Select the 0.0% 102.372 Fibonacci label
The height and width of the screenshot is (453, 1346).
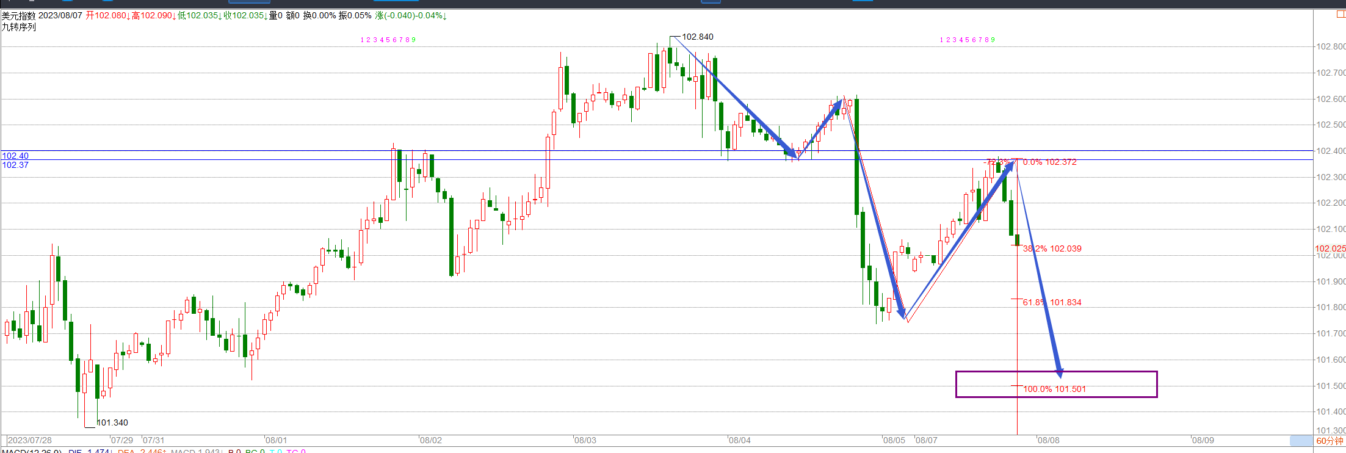click(1049, 162)
